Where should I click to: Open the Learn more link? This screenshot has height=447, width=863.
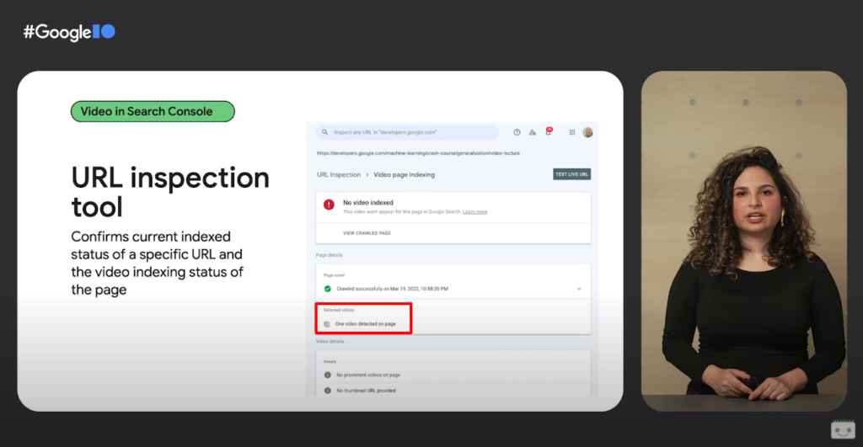coord(474,211)
